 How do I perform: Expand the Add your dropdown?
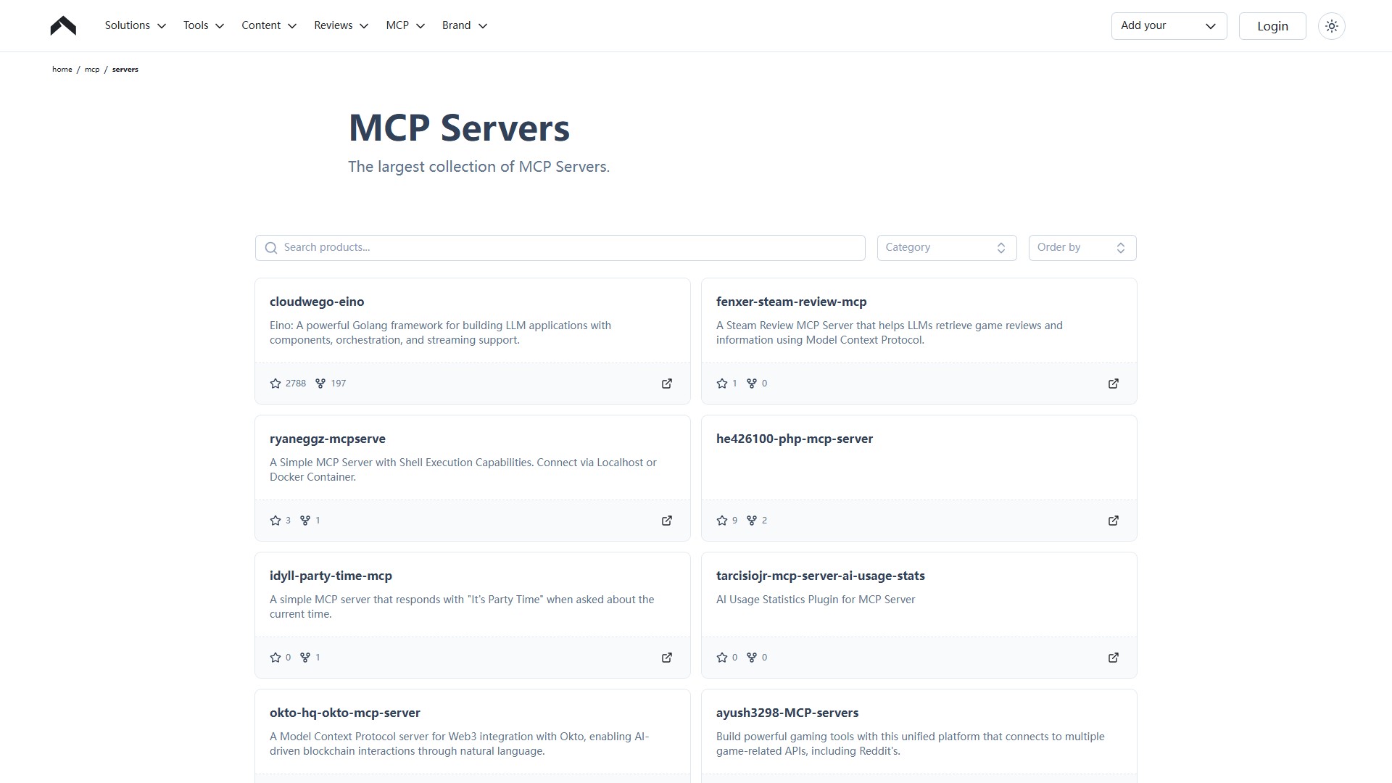click(1168, 26)
